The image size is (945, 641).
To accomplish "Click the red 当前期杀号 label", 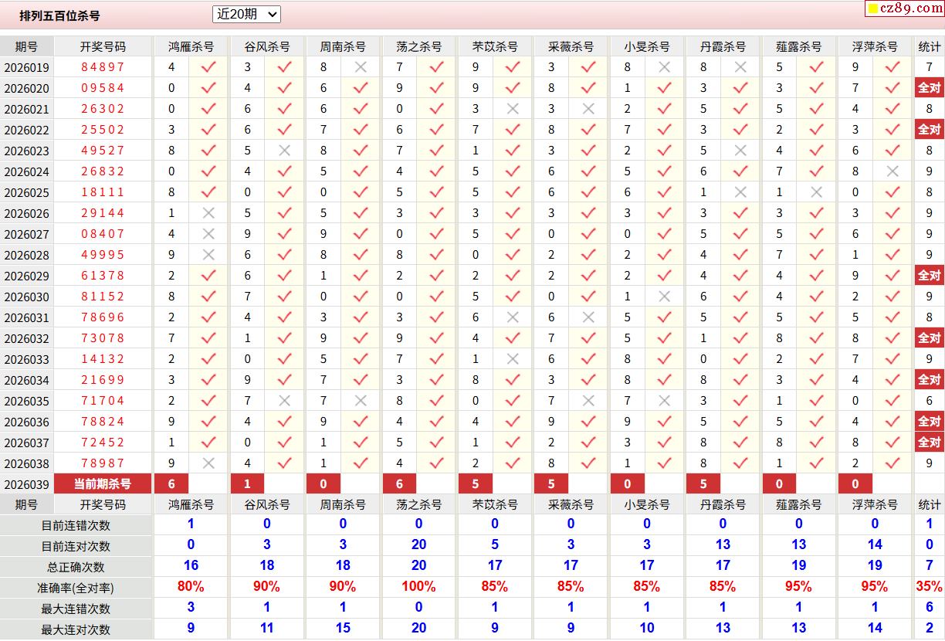I will [103, 484].
